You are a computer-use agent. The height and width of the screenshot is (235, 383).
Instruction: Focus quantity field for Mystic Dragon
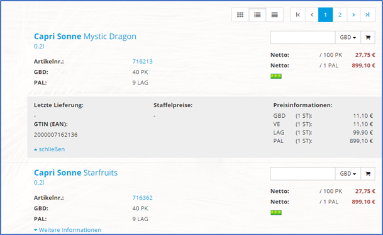pos(303,37)
